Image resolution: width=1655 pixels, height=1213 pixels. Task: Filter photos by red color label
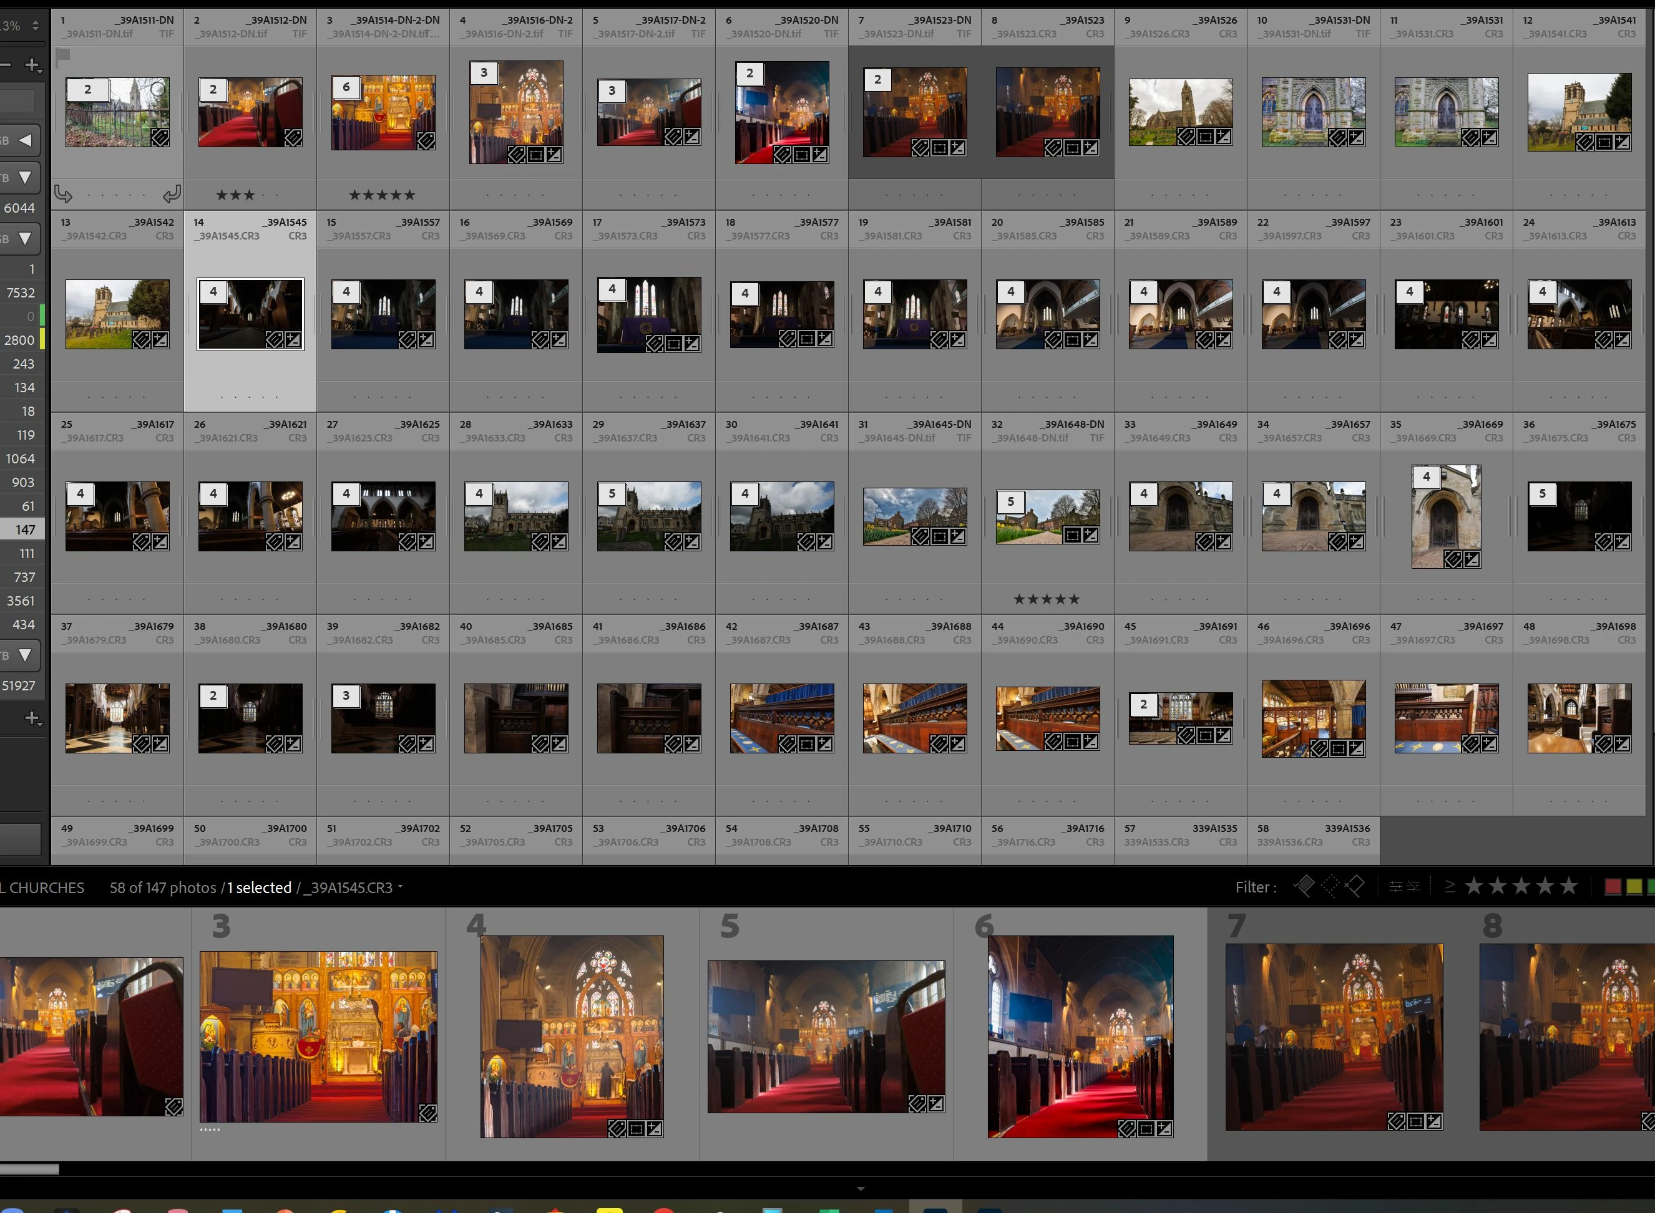point(1613,887)
